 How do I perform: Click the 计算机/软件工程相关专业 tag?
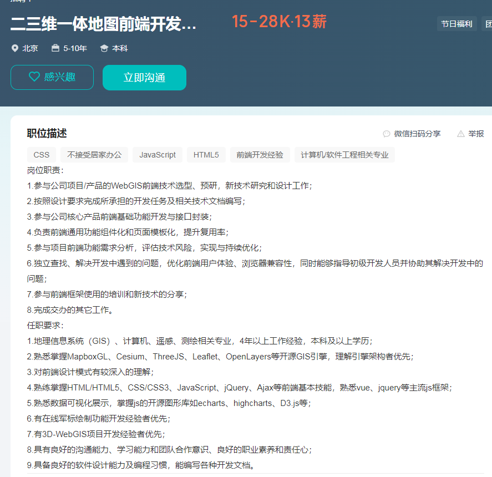(x=344, y=155)
